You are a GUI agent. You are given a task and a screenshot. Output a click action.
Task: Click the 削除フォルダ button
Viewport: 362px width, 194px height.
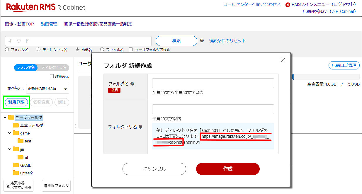coord(56,186)
